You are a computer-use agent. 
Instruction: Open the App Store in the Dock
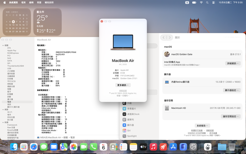(x=173, y=147)
